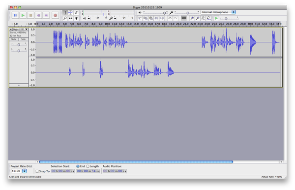
Task: Select the Multi-Tool (asterisk) mode
Action: point(76,18)
